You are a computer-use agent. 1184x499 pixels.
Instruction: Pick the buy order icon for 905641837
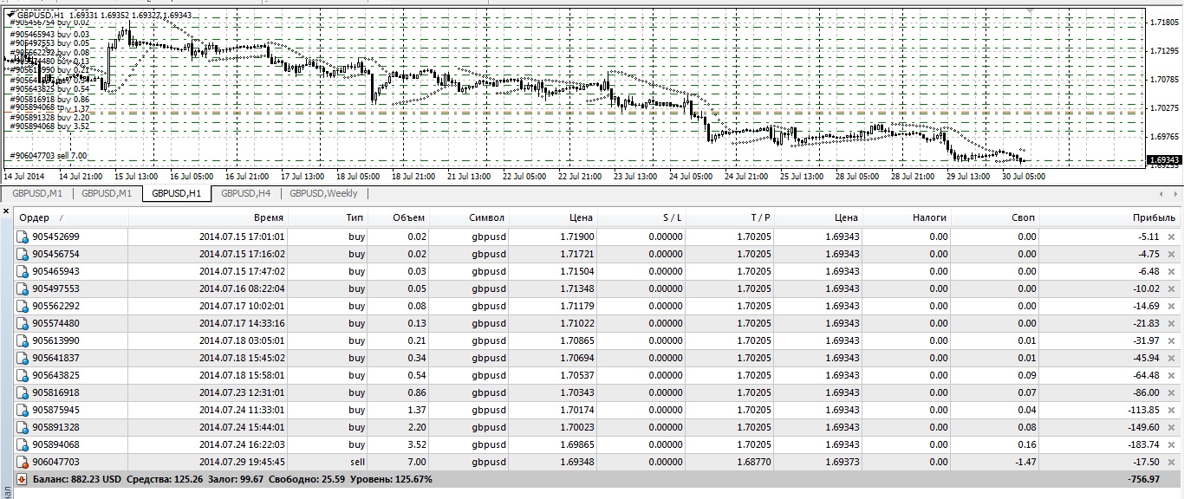(x=23, y=358)
